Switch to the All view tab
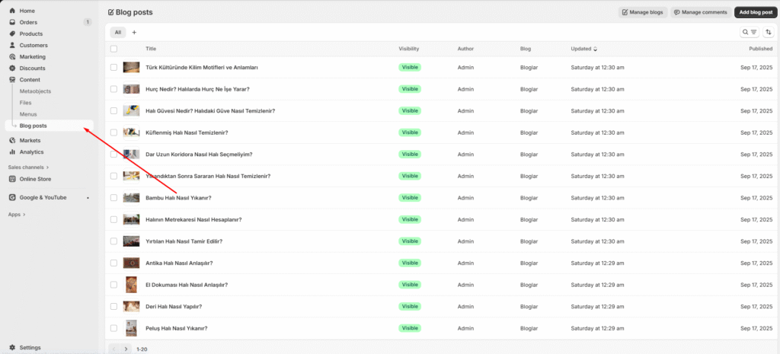 pos(117,32)
